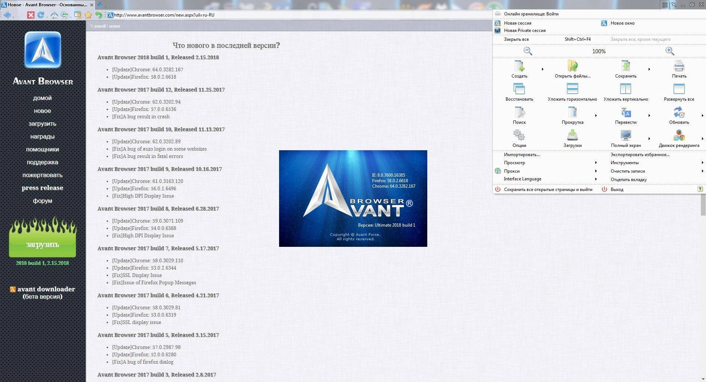Toggle the main menu grid button
Image resolution: width=706 pixels, height=382 pixels.
[664, 5]
